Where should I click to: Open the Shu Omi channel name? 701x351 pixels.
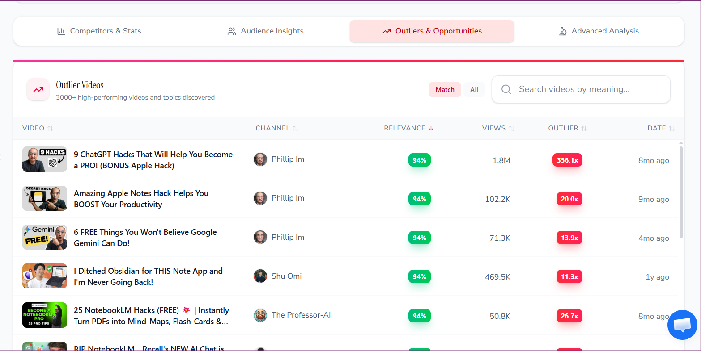(286, 276)
